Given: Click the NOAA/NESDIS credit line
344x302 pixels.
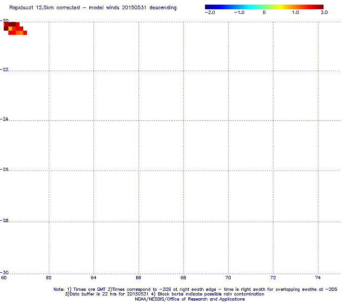Looking at the screenshot, I should click(x=190, y=299).
